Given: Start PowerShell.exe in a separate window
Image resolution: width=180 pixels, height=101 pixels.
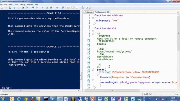Looking at the screenshot, I should click(x=62, y=8).
